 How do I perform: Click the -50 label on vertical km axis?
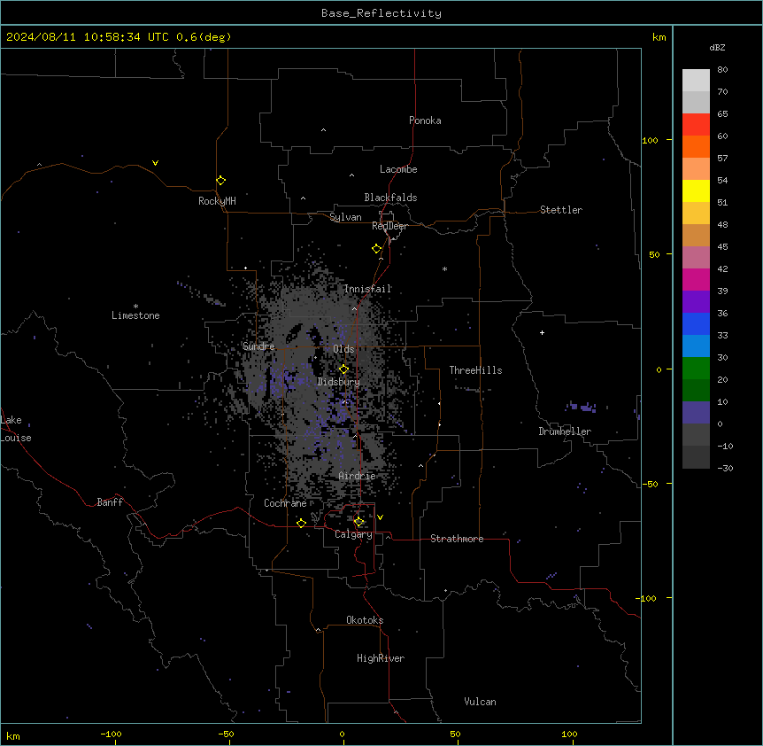coord(650,484)
